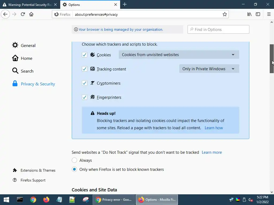The image size is (274, 205).
Task: Uncheck the Cookies checkbox
Action: pyautogui.click(x=85, y=55)
